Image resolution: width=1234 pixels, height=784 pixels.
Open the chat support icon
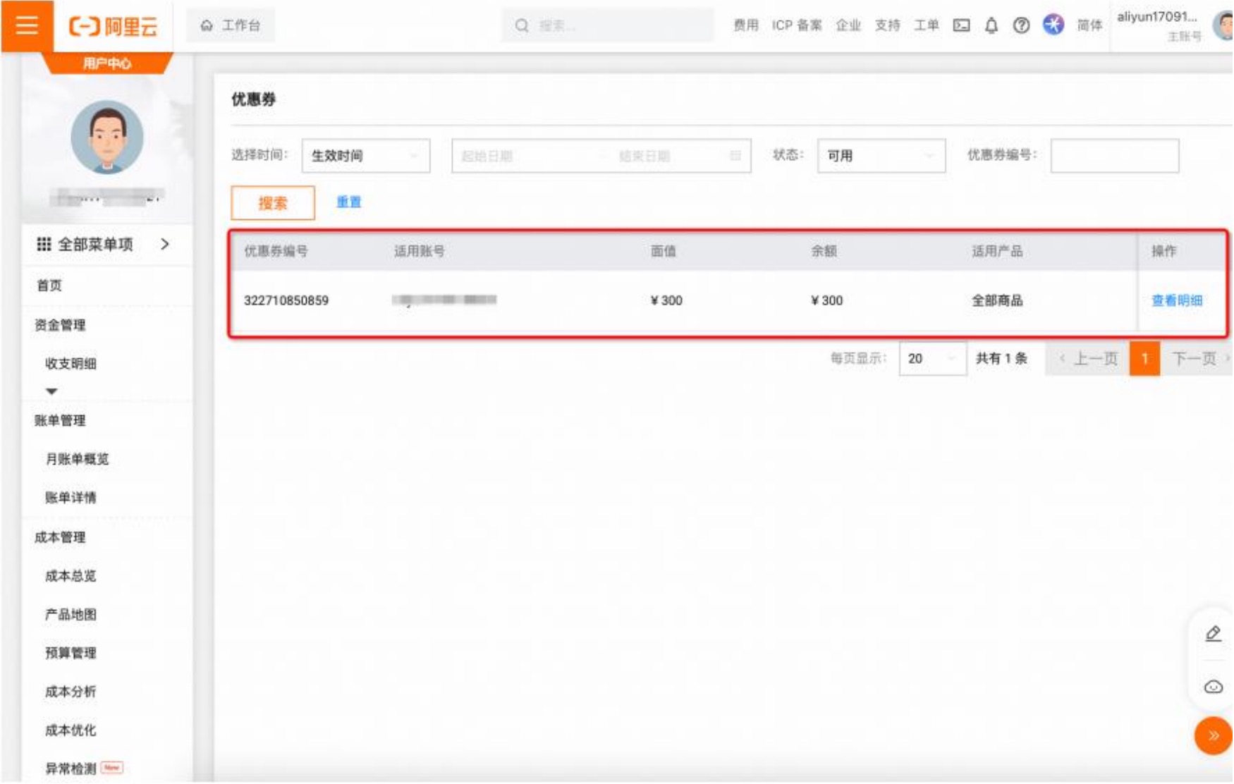(1213, 686)
